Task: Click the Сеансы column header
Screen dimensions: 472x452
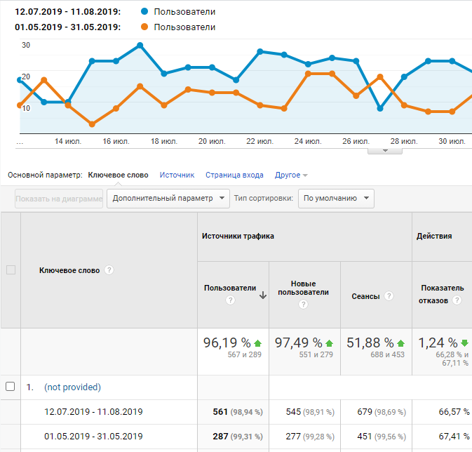Action: click(365, 296)
